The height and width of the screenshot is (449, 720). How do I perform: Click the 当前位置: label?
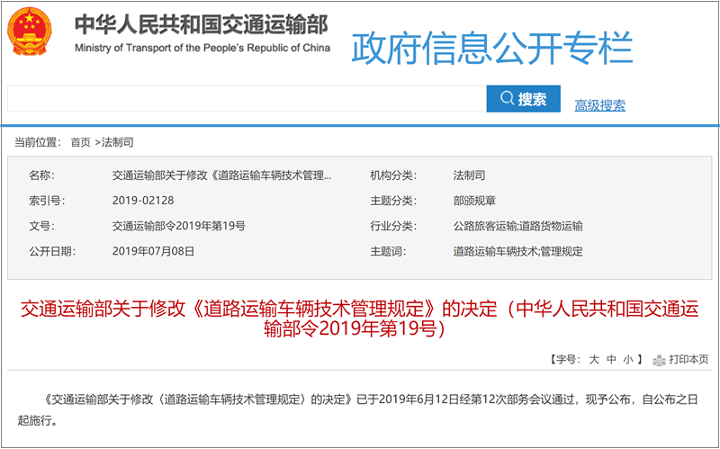pos(38,142)
